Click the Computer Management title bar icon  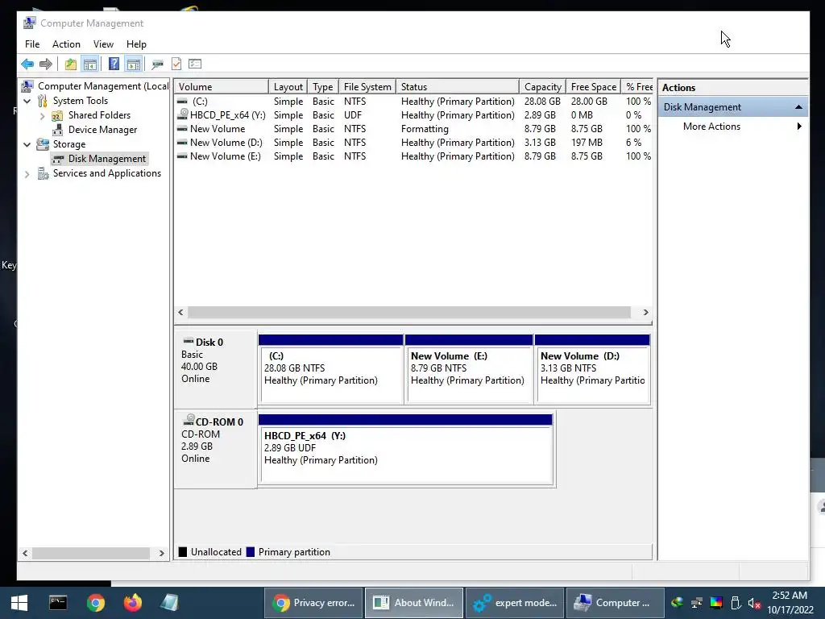coord(30,23)
